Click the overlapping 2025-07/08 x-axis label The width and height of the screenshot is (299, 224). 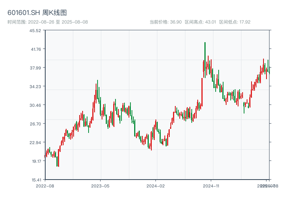coord(267,186)
